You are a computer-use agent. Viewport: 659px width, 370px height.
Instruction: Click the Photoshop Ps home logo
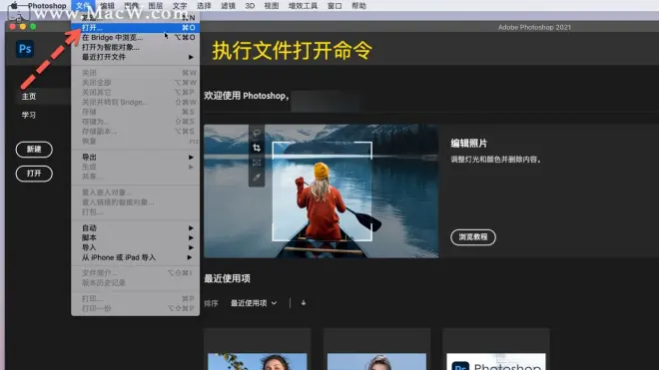tap(25, 49)
